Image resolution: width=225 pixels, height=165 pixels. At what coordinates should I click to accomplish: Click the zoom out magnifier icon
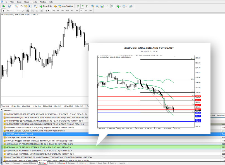click(97, 6)
